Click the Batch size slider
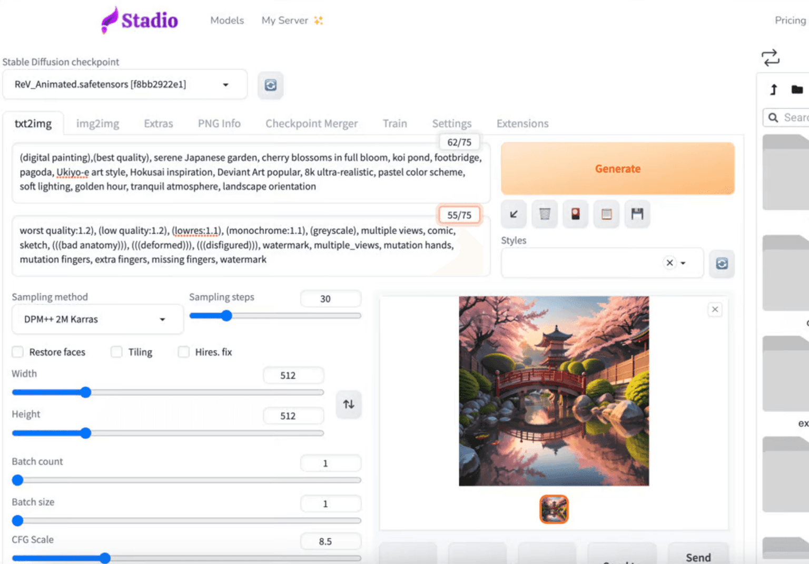This screenshot has width=809, height=564. pyautogui.click(x=186, y=520)
